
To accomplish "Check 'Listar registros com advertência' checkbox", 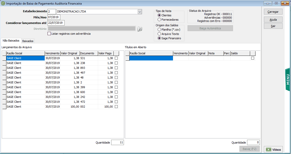I will (49, 34).
